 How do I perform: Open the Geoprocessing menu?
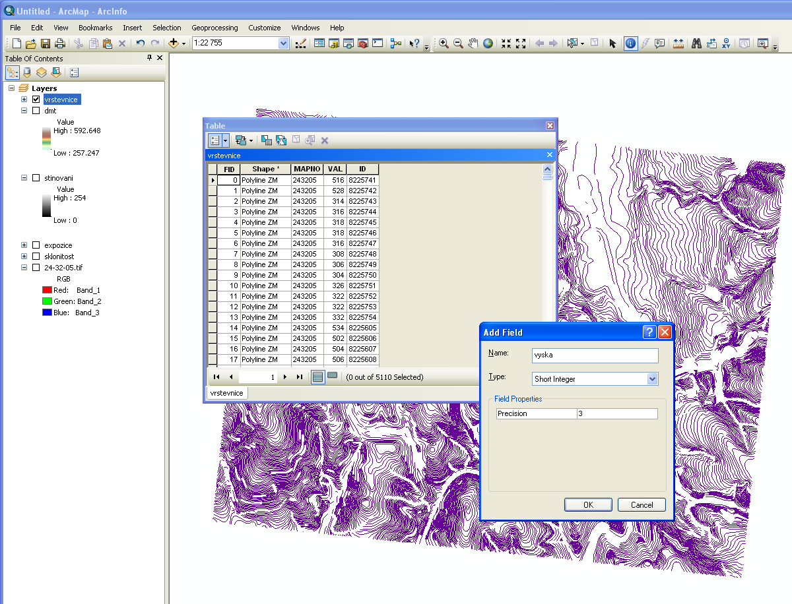(x=214, y=28)
